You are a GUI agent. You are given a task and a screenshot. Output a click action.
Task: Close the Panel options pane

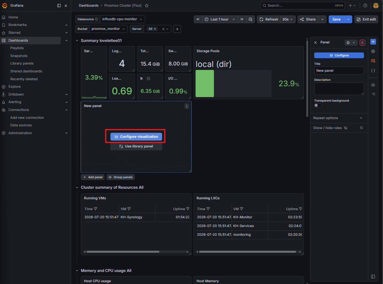click(315, 43)
